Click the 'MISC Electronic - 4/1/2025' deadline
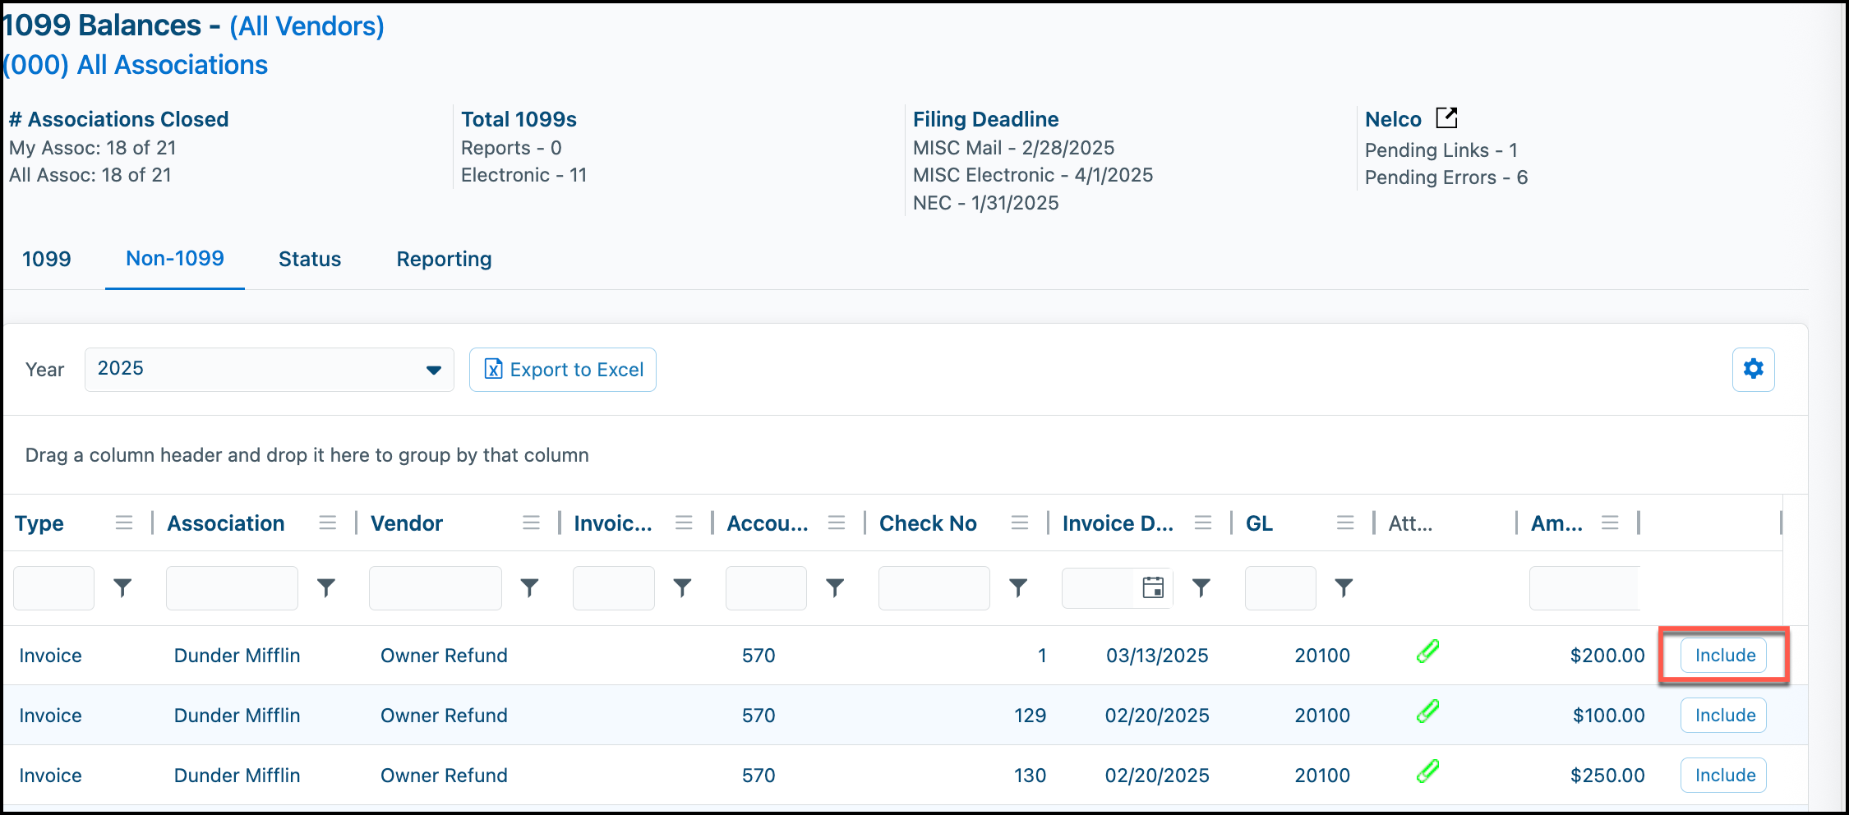Viewport: 1849px width, 815px height. (1033, 175)
